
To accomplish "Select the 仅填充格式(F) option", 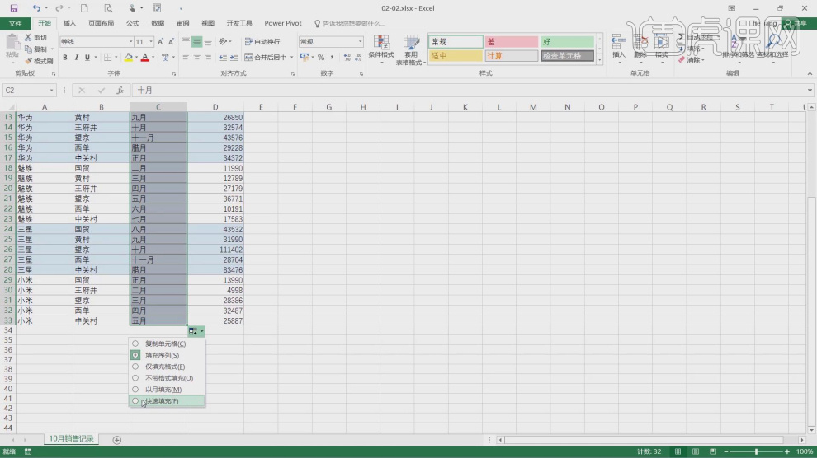I will click(165, 367).
